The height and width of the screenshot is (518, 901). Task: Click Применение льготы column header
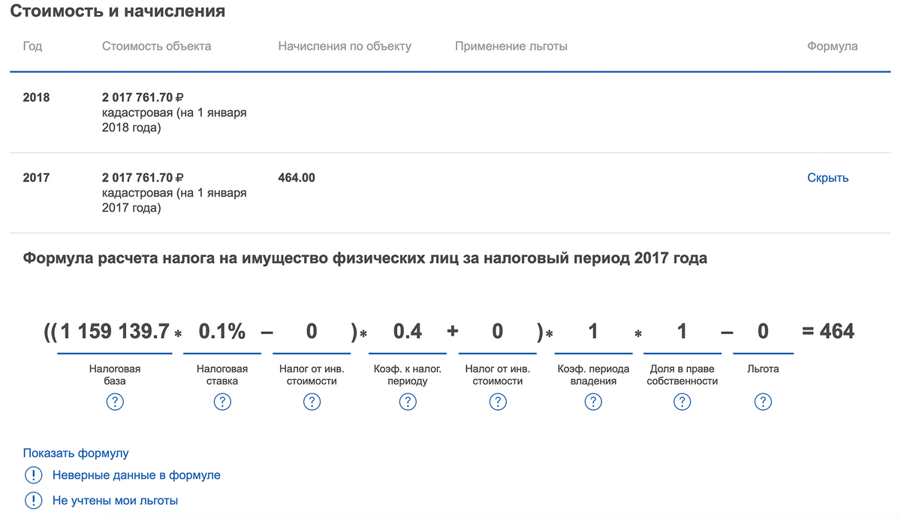[x=511, y=47]
